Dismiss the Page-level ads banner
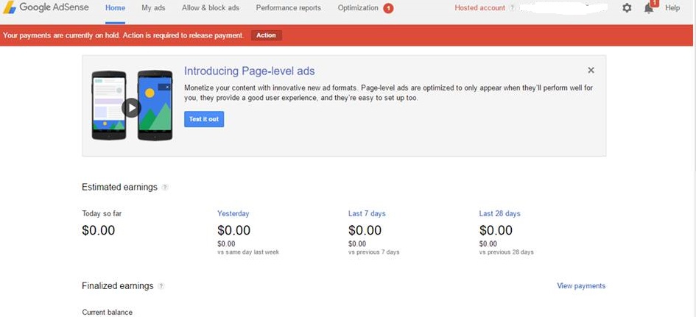Image resolution: width=696 pixels, height=317 pixels. (591, 70)
